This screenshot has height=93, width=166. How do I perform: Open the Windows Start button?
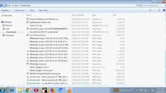click(x=3, y=90)
